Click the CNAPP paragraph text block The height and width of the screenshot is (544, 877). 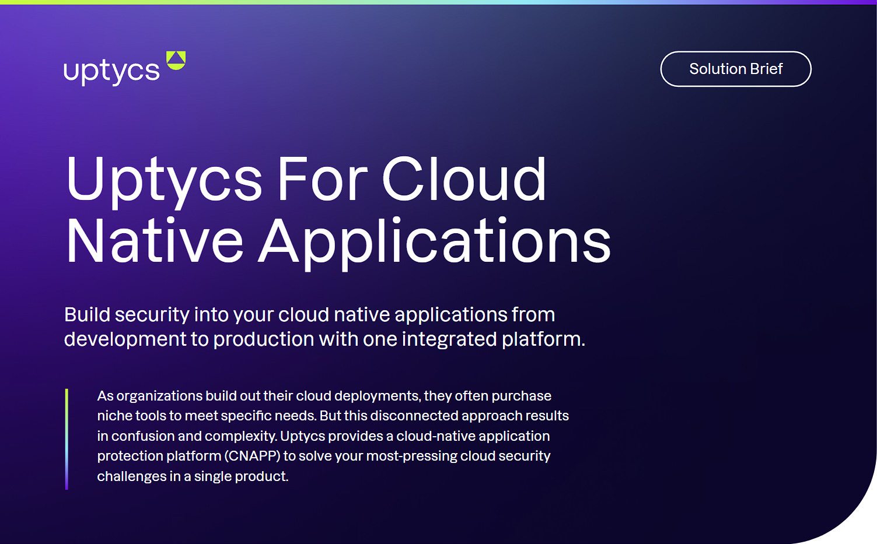click(333, 436)
